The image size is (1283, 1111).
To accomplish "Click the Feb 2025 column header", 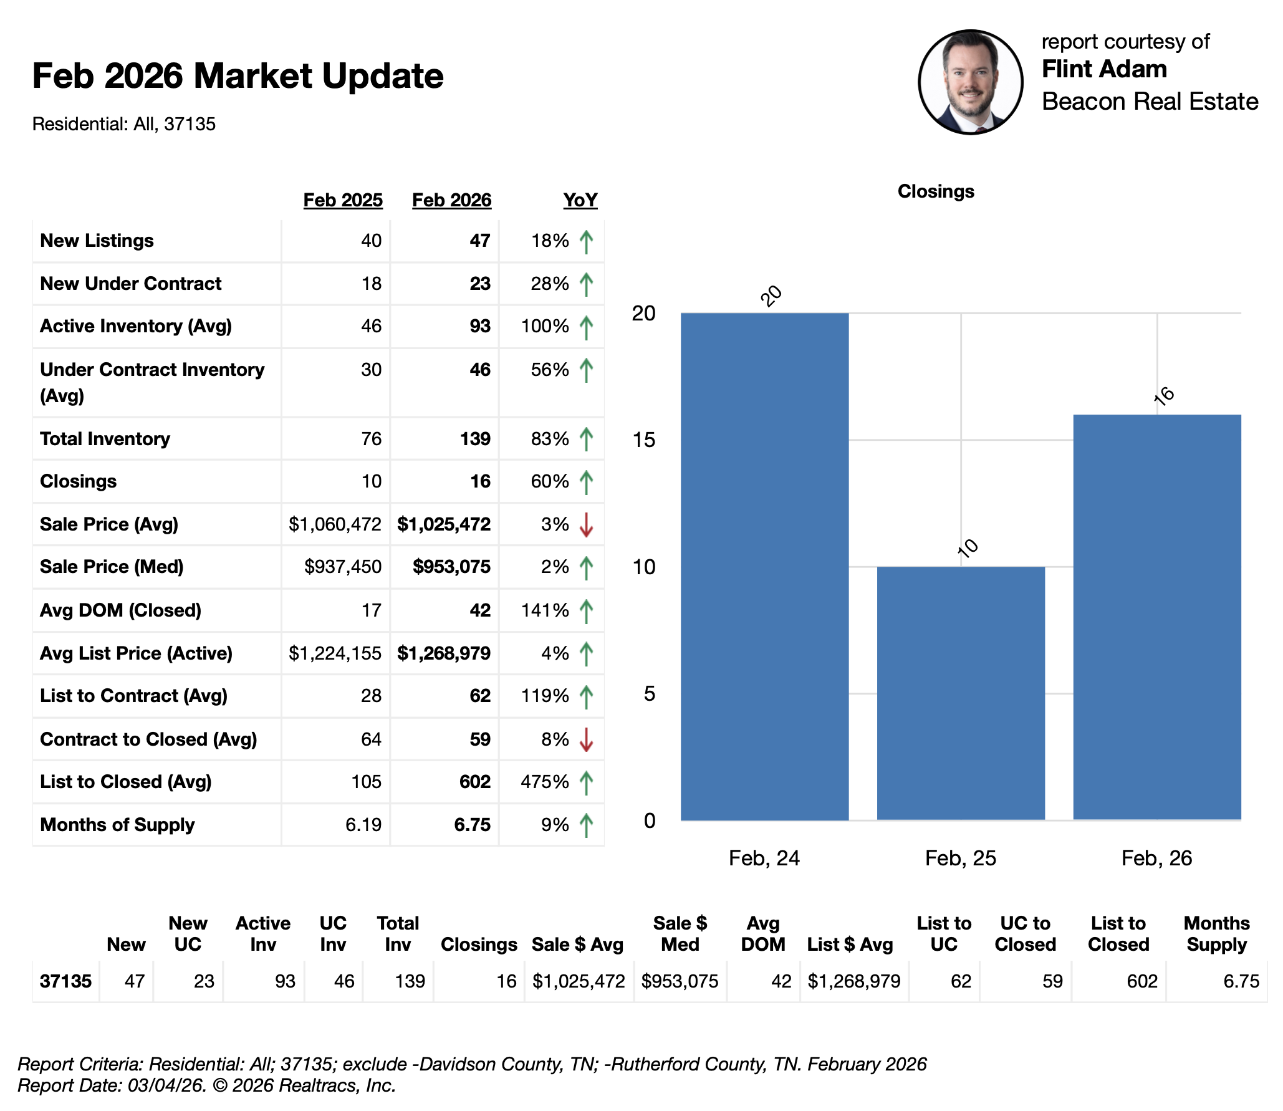I will pos(342,200).
